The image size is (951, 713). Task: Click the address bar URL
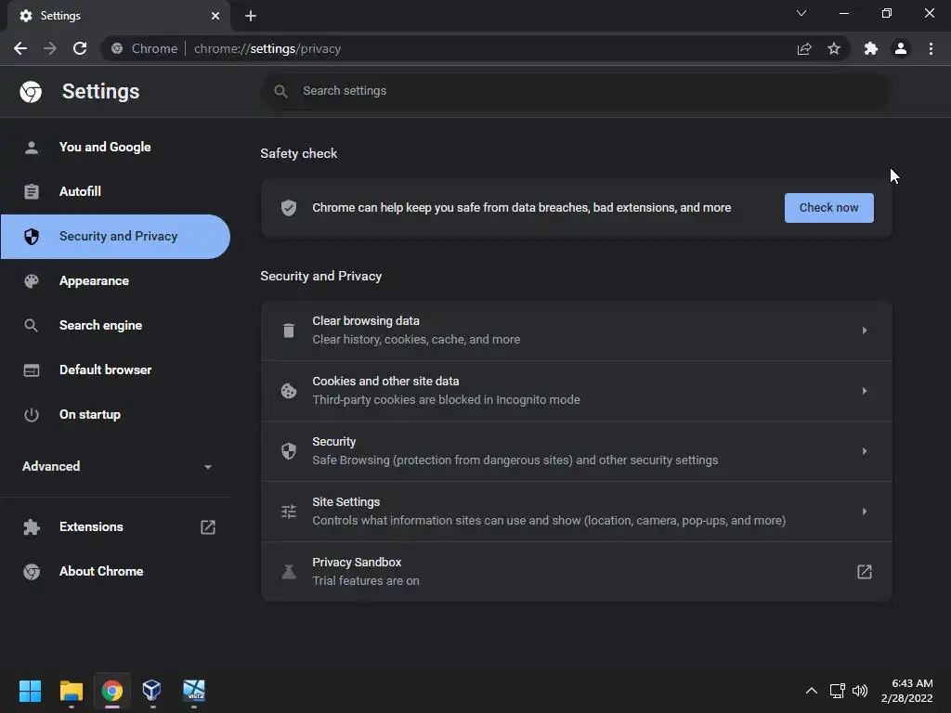click(267, 48)
